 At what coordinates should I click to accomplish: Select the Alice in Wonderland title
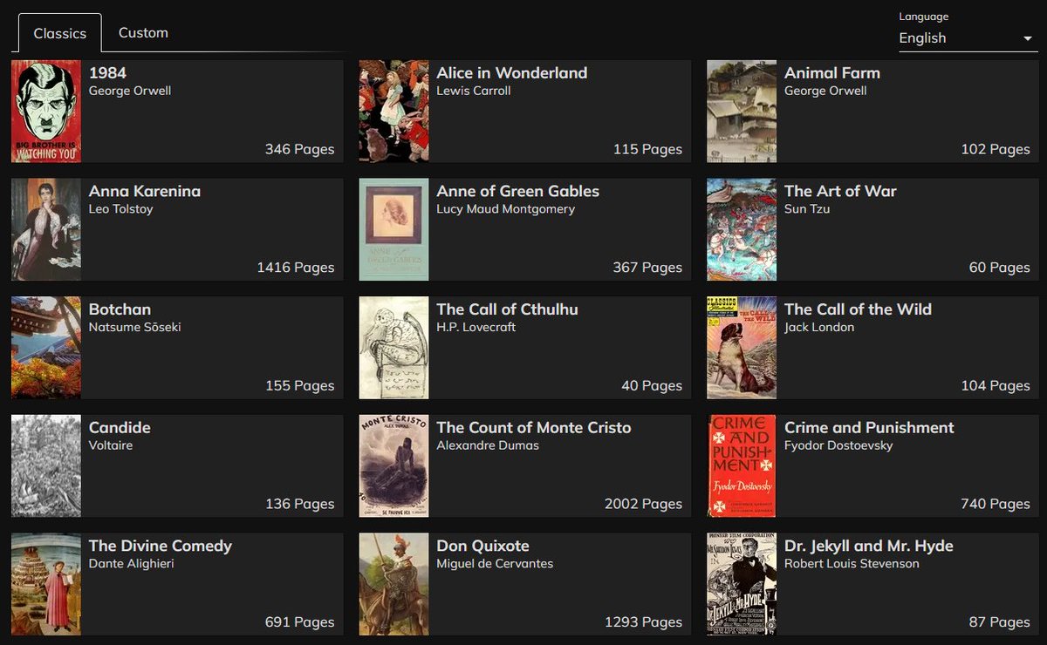pos(512,73)
